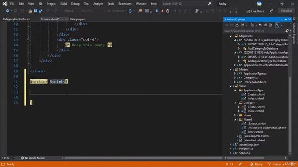Click the process window toolbar icon
298x167 pixels.
tap(147, 11)
